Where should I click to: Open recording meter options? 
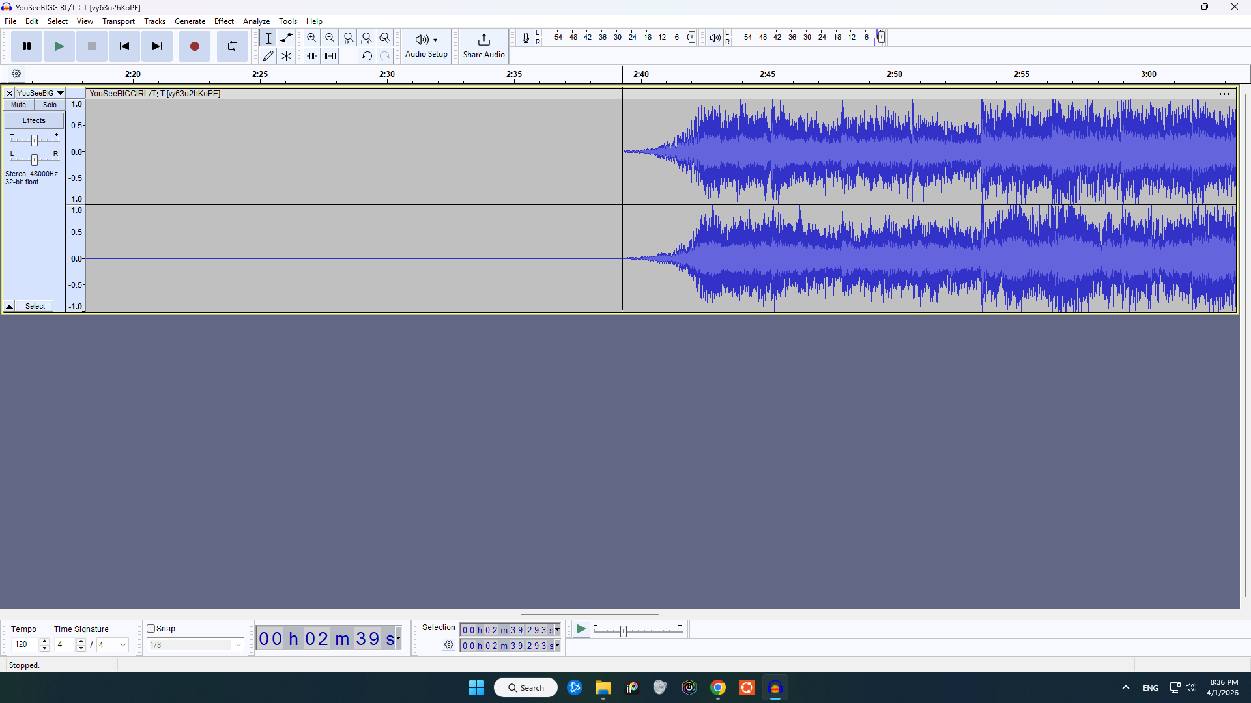(x=526, y=37)
